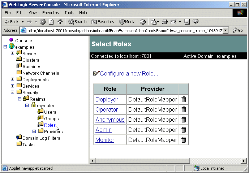Screen dimensions: 249x173
Task: Click the Go button
Action: tap(238, 30)
